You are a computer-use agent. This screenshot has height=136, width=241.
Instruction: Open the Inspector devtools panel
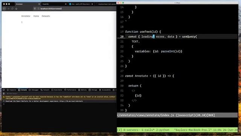click(x=12, y=90)
